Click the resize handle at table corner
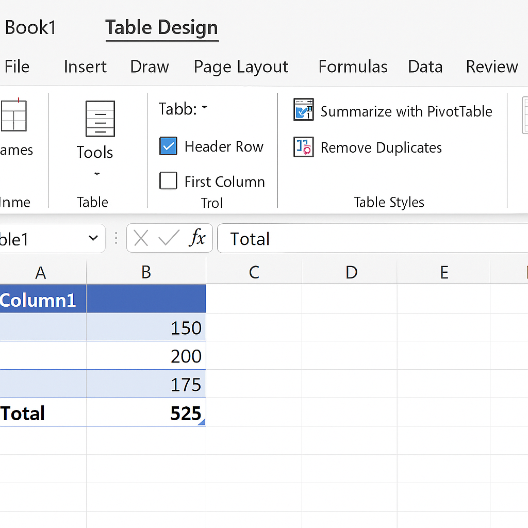This screenshot has height=528, width=528. point(202,422)
